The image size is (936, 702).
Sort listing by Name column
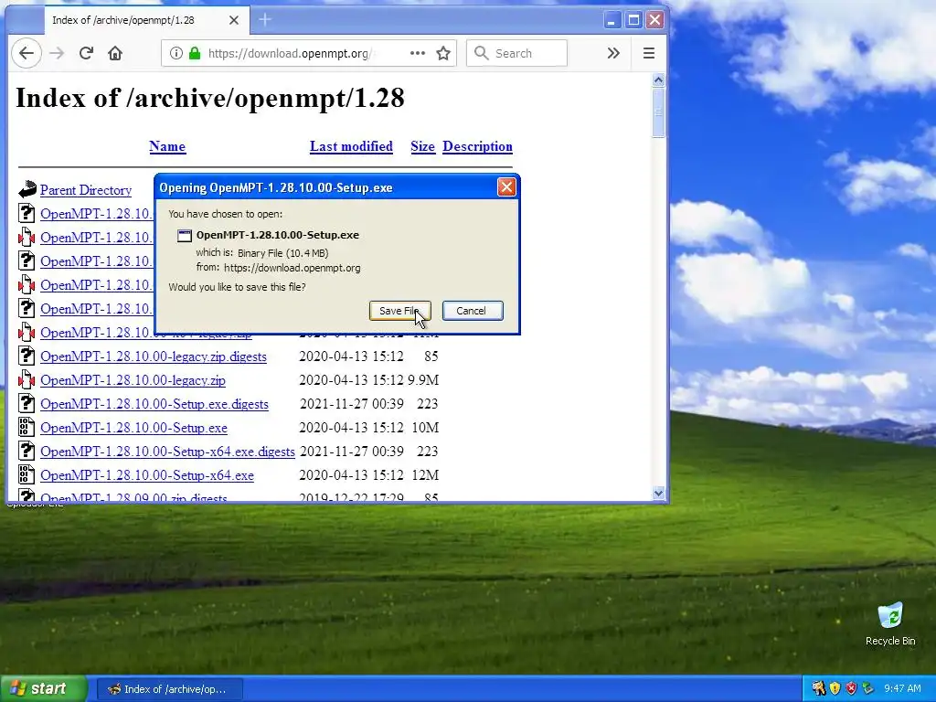[x=167, y=146]
